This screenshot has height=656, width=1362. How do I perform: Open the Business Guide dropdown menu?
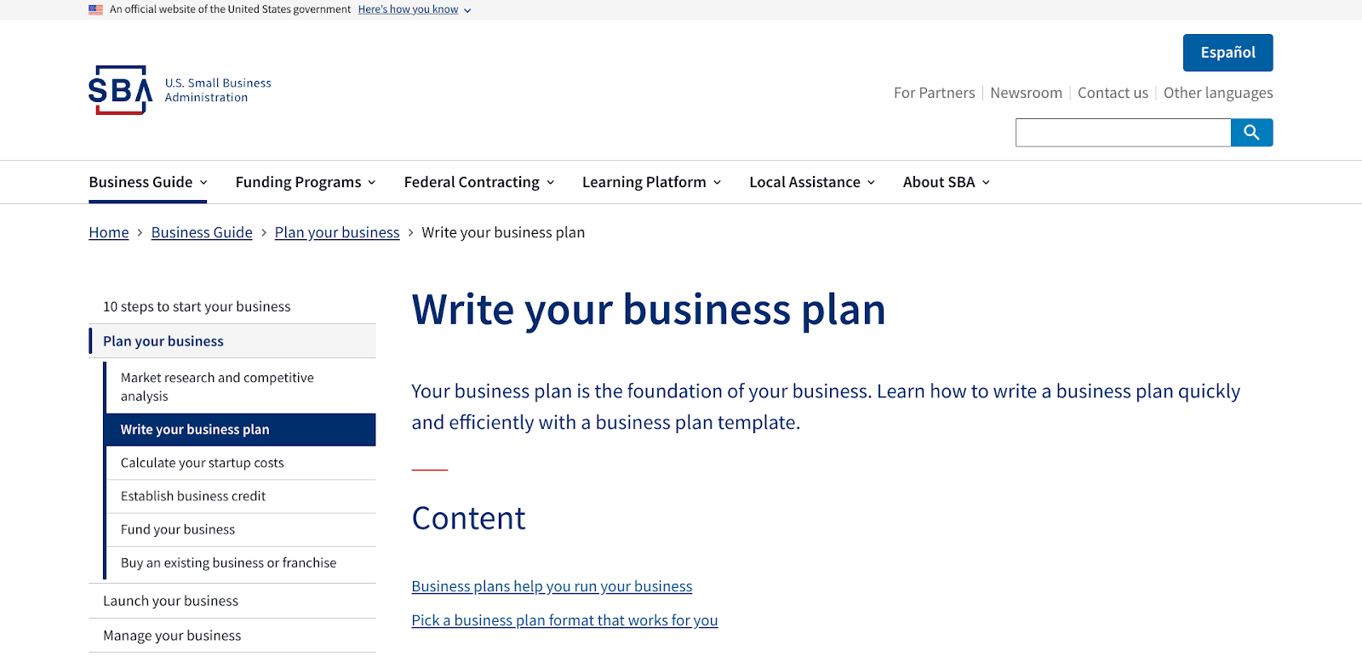(147, 182)
